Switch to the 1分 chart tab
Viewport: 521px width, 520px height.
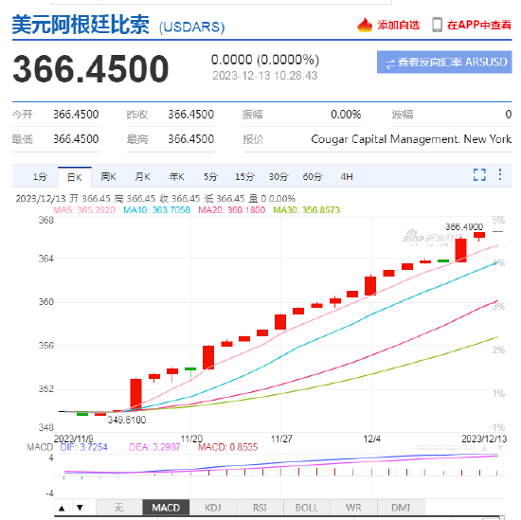(40, 177)
